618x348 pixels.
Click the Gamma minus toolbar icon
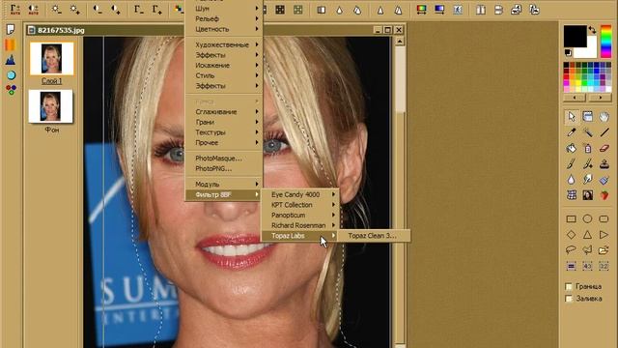click(x=139, y=10)
